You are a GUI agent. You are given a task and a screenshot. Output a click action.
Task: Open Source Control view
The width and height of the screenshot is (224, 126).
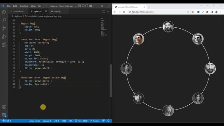[4, 28]
